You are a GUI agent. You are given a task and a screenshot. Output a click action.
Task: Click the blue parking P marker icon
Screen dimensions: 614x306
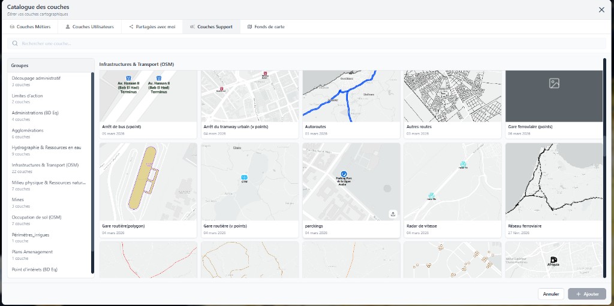[x=344, y=174]
